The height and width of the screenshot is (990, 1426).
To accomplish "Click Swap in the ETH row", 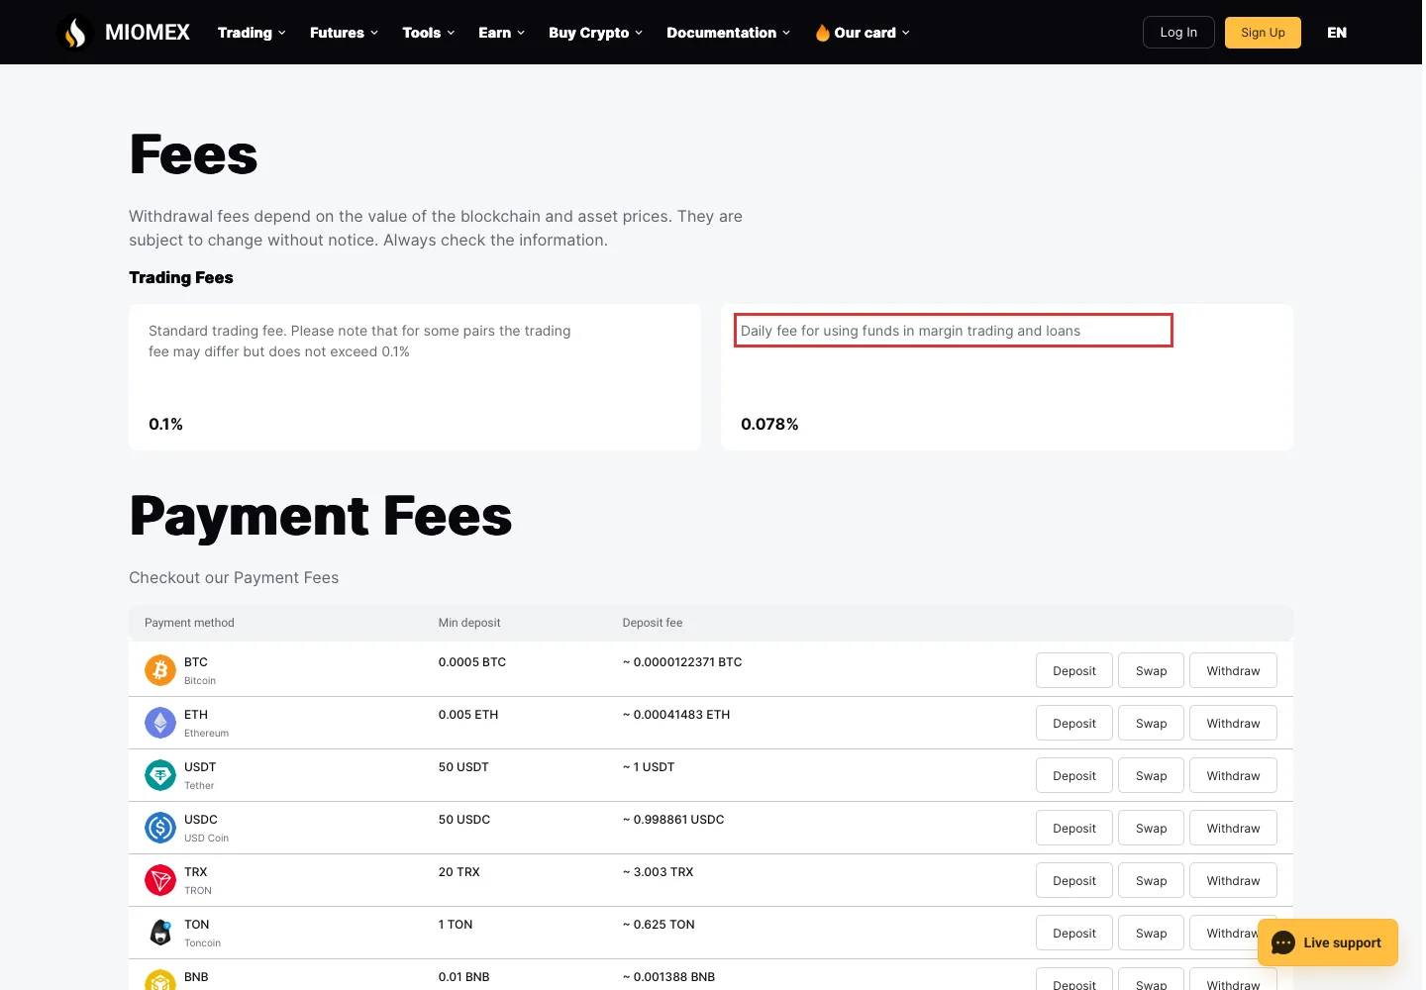I will pos(1151,723).
